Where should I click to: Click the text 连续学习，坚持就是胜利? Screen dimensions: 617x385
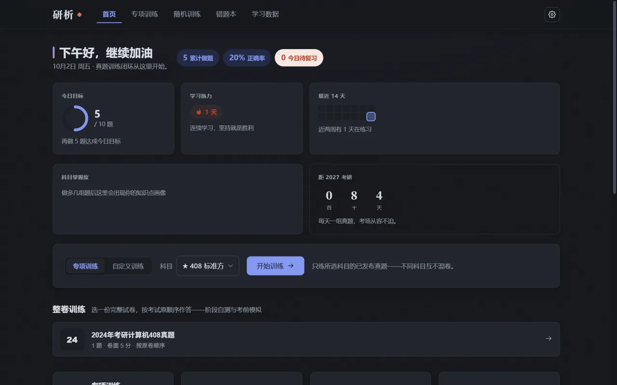tap(222, 128)
